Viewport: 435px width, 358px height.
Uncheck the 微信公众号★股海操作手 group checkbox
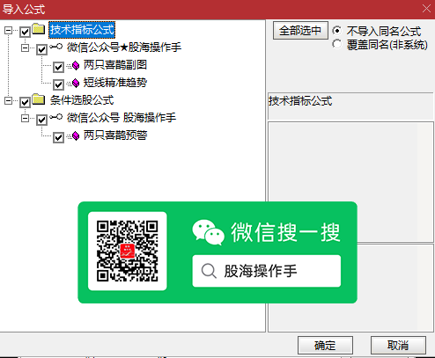[x=41, y=49]
